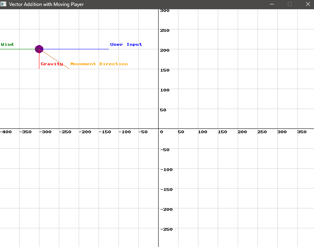The width and height of the screenshot is (314, 247).
Task: Click the purple player circle
Action: coord(39,49)
